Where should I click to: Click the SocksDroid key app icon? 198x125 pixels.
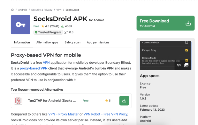coord(20,24)
